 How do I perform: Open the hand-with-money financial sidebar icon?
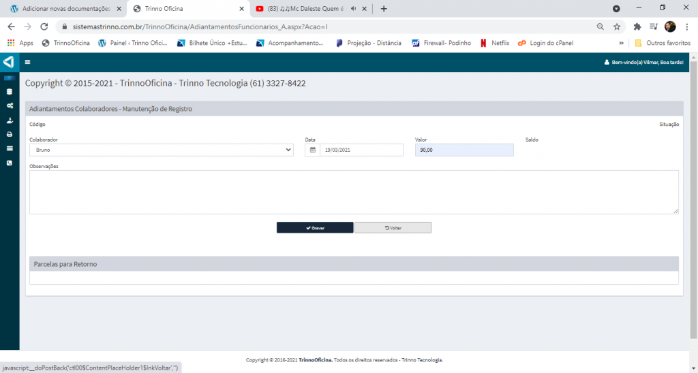(x=10, y=120)
